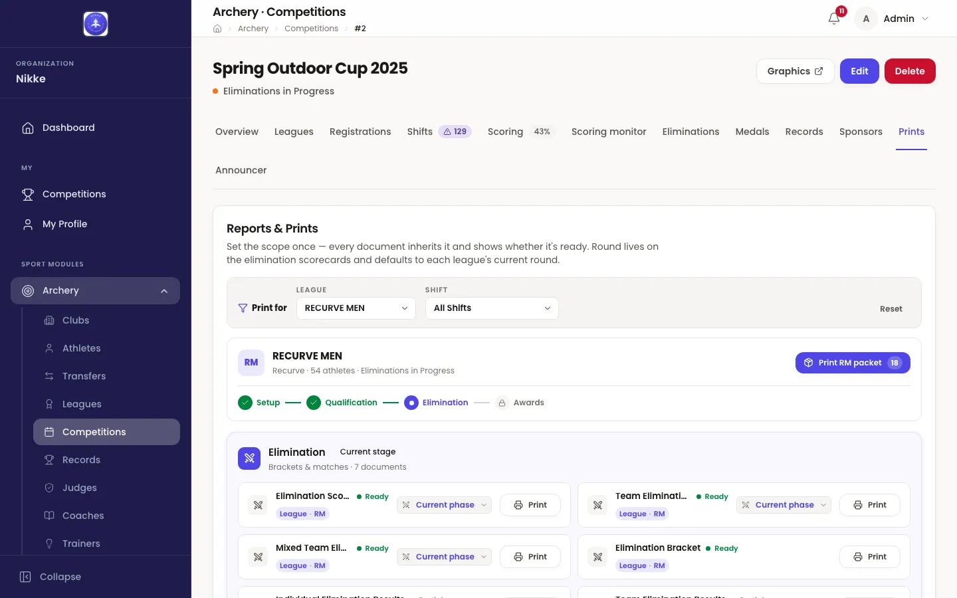Delete the Spring Outdoor Cup 2025 competition

pos(910,71)
